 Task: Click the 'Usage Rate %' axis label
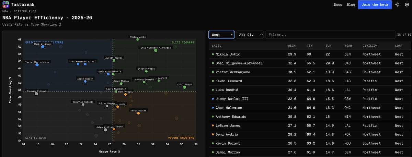[110, 151]
